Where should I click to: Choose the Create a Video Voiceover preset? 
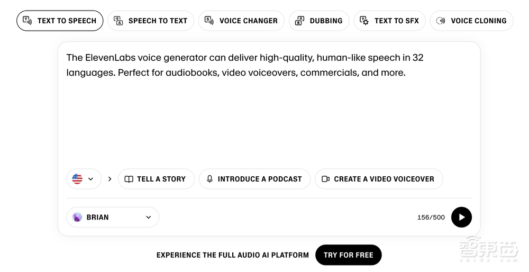click(x=379, y=179)
